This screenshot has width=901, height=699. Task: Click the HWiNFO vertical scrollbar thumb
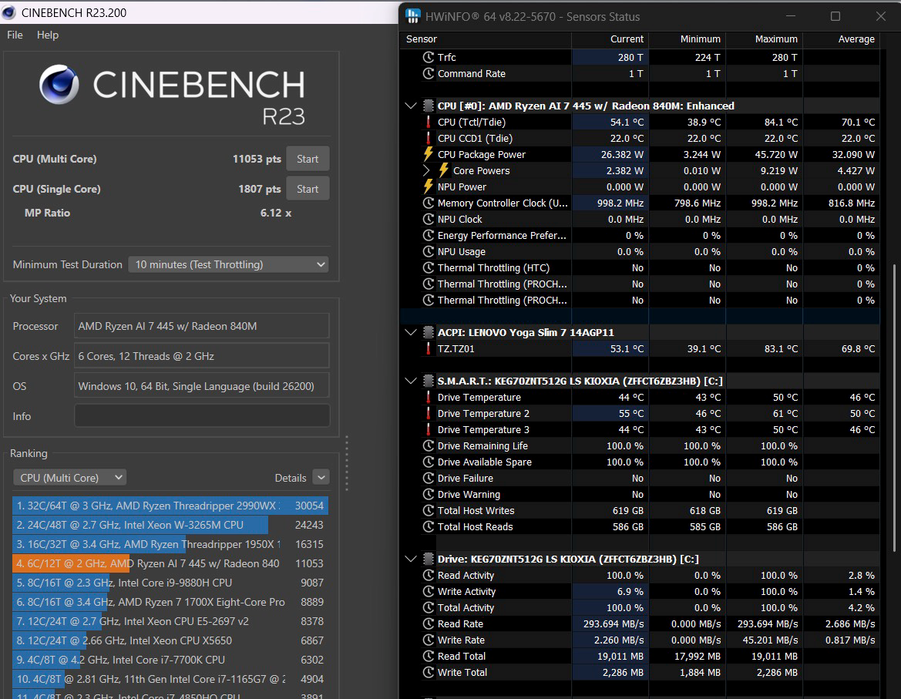pyautogui.click(x=893, y=408)
